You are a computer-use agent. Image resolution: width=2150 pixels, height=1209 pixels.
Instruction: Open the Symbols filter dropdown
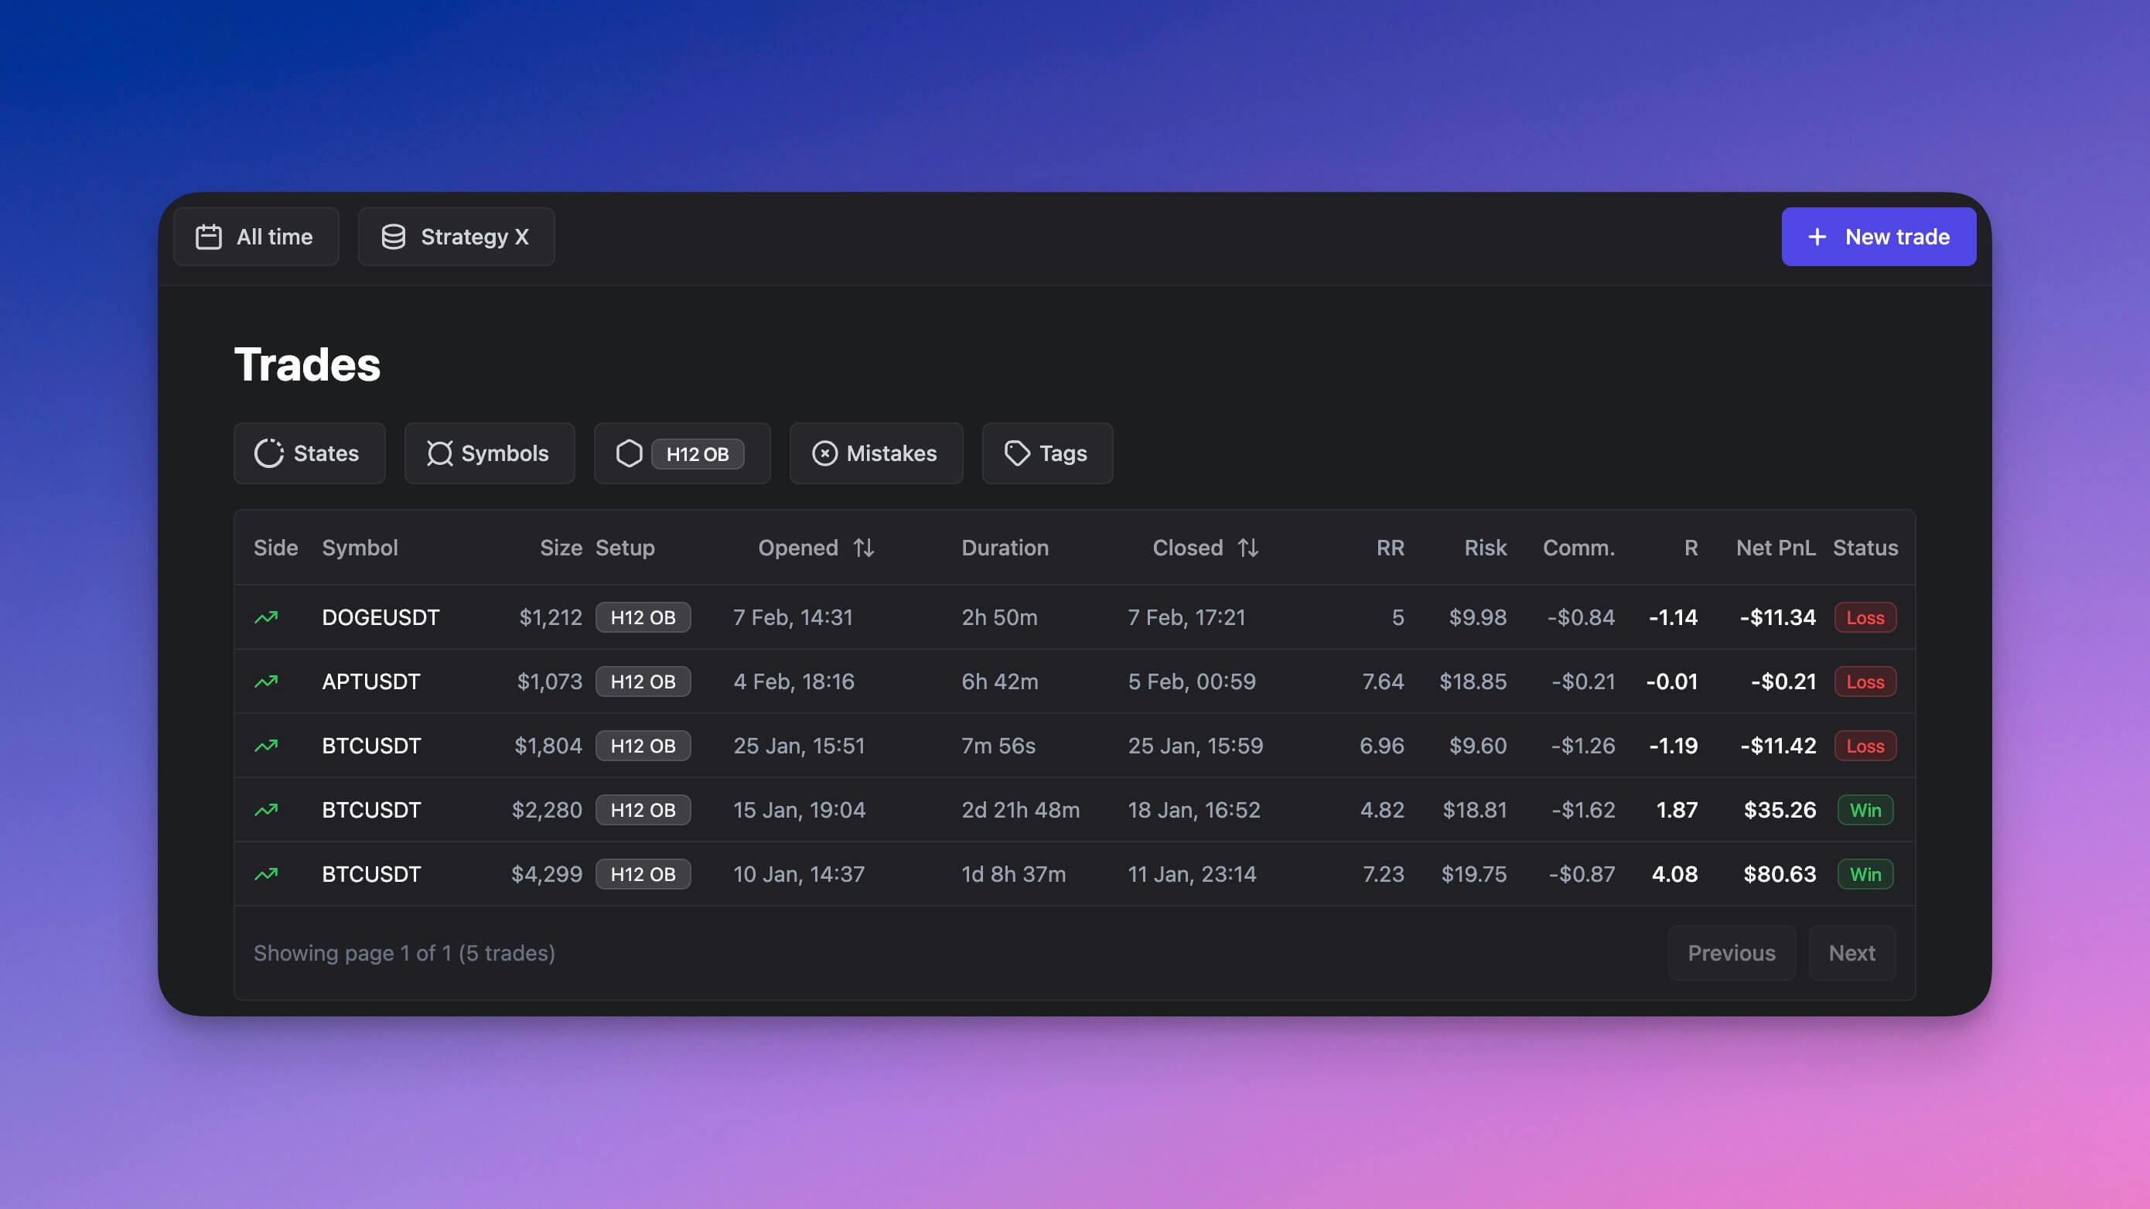[490, 453]
